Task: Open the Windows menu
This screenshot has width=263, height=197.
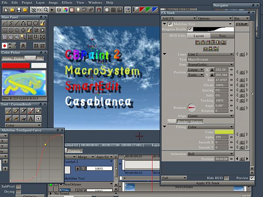Action: pyautogui.click(x=95, y=3)
